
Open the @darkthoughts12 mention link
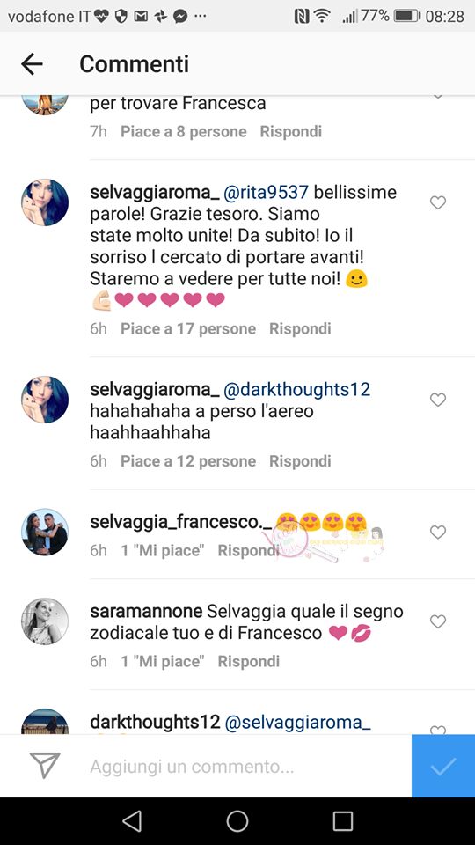pos(296,390)
